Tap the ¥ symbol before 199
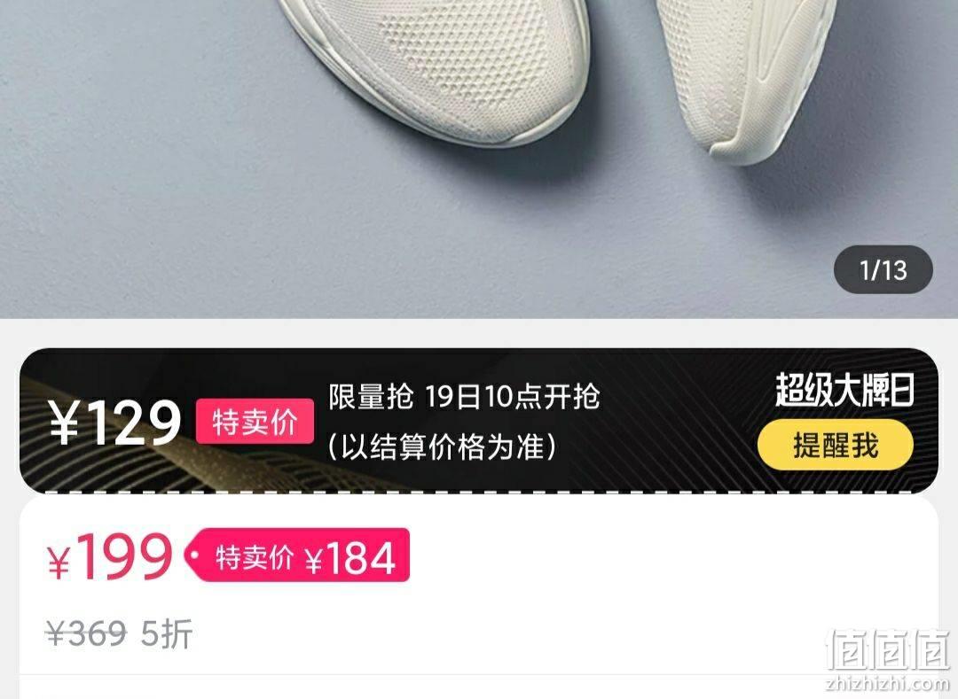The height and width of the screenshot is (699, 958). click(59, 563)
